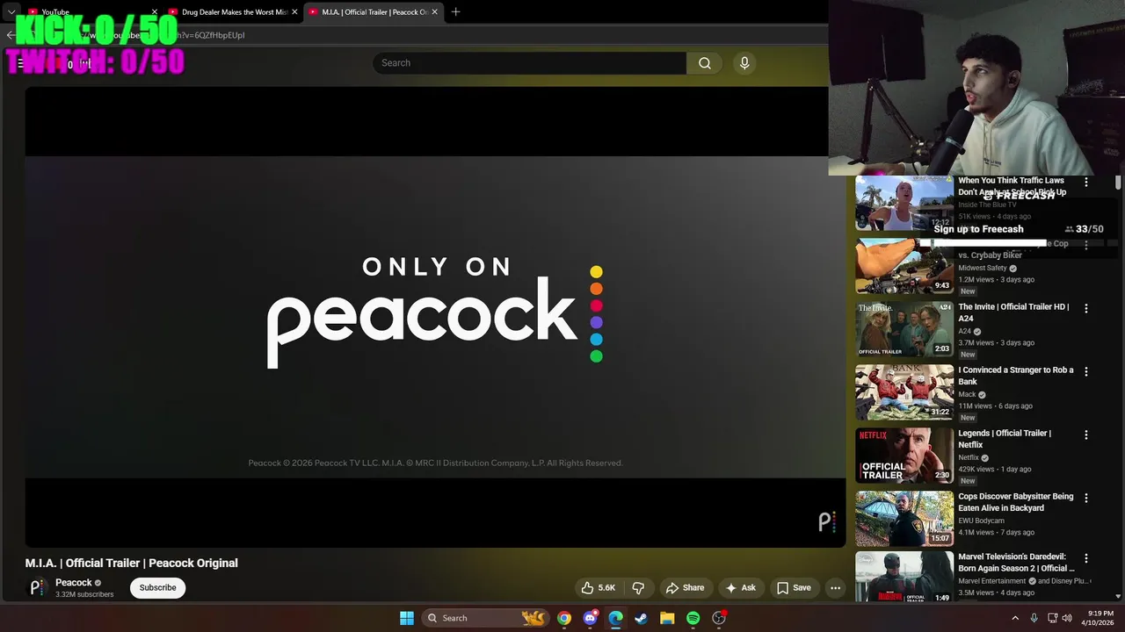Viewport: 1125px width, 632px height.
Task: Click the video player area
Action: click(435, 317)
